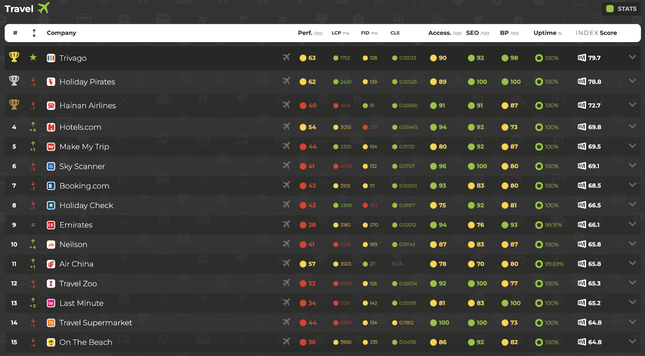Viewport: 645px width, 356px height.
Task: Sort by position change arrows header
Action: pos(34,33)
